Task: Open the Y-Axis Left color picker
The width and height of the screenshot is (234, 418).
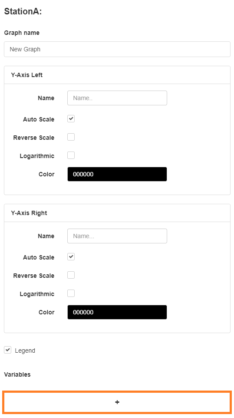Action: point(117,174)
